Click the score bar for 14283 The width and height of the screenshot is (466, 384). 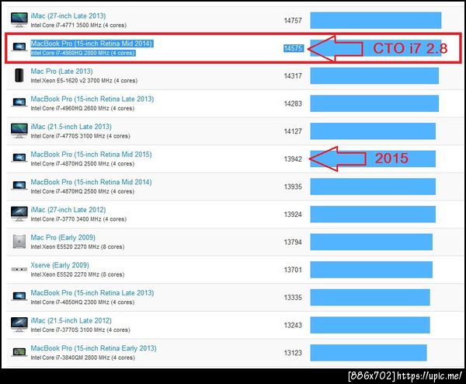coord(374,103)
